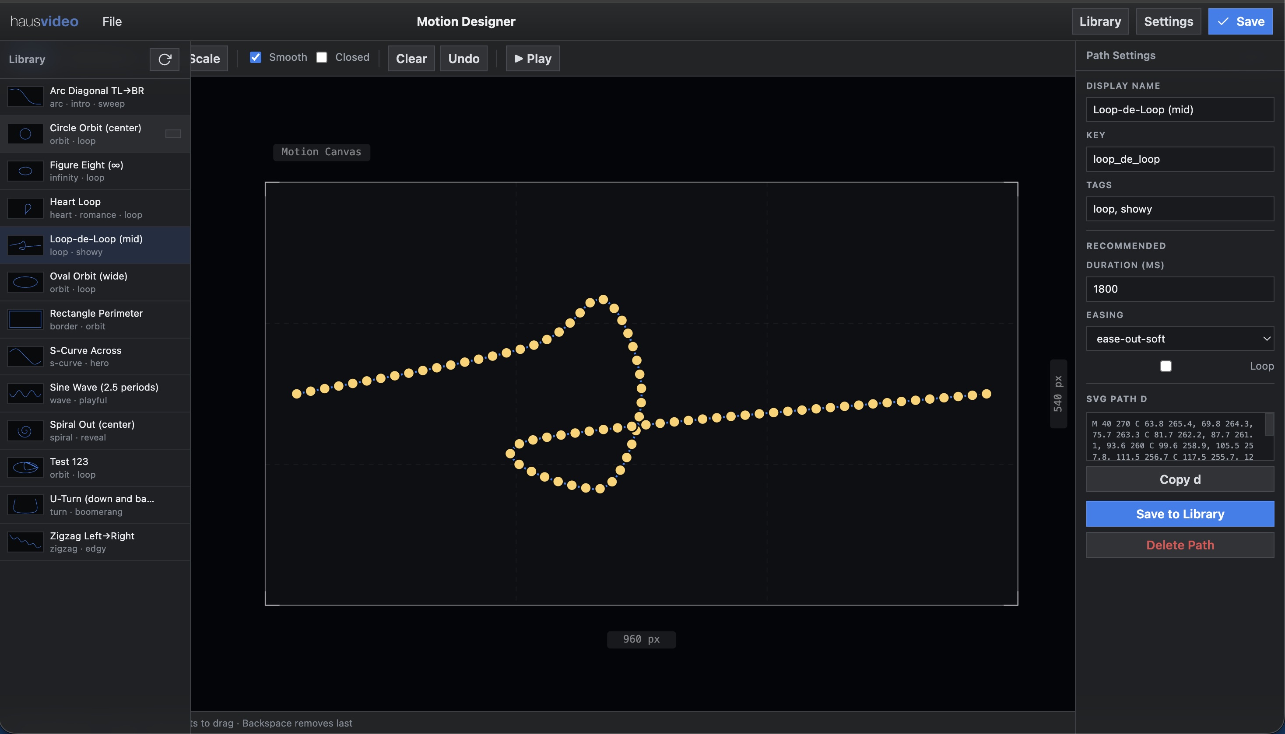The image size is (1285, 734).
Task: Undo the last point
Action: 463,59
